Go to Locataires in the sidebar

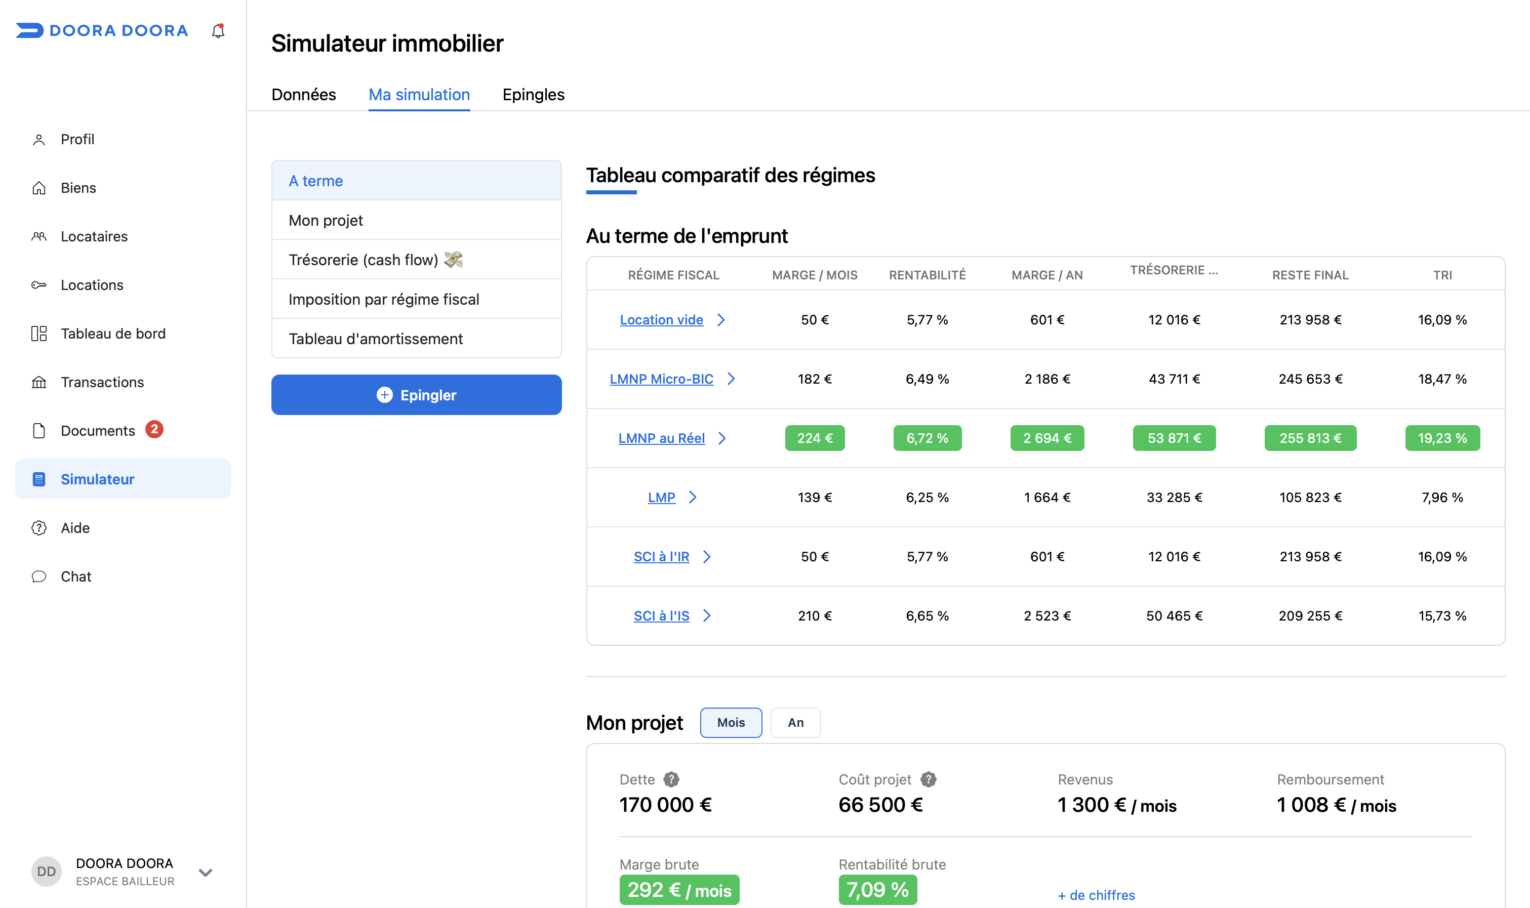click(123, 237)
